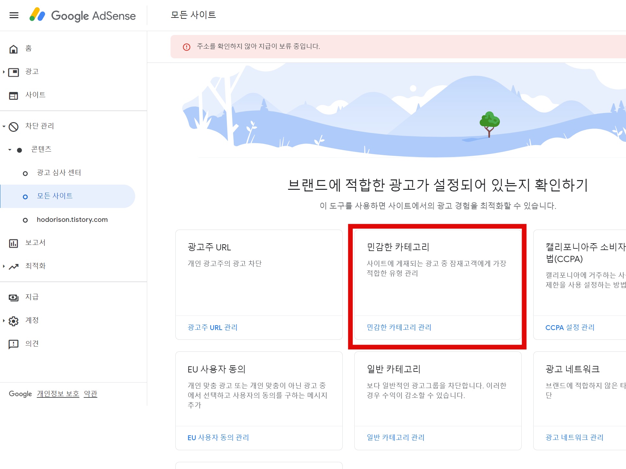Click 민감한 카테고리 관리 link

[399, 327]
